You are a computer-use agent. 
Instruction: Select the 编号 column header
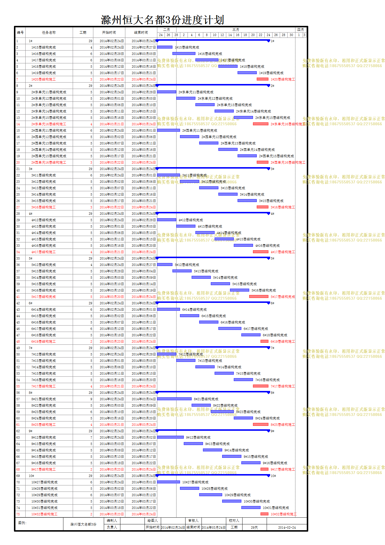20,33
